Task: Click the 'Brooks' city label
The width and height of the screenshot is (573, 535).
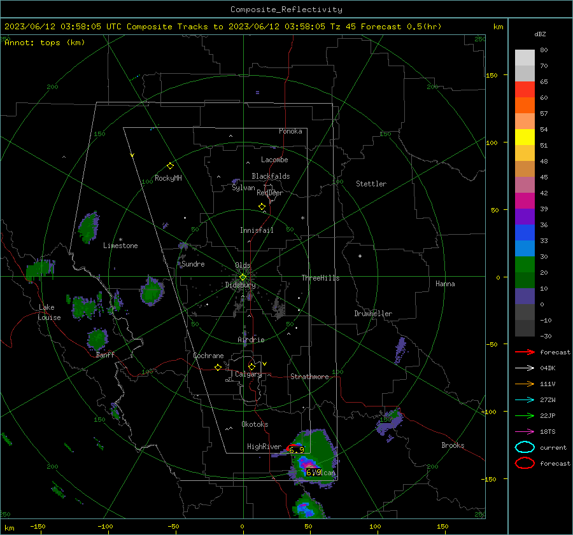Action: tap(453, 445)
